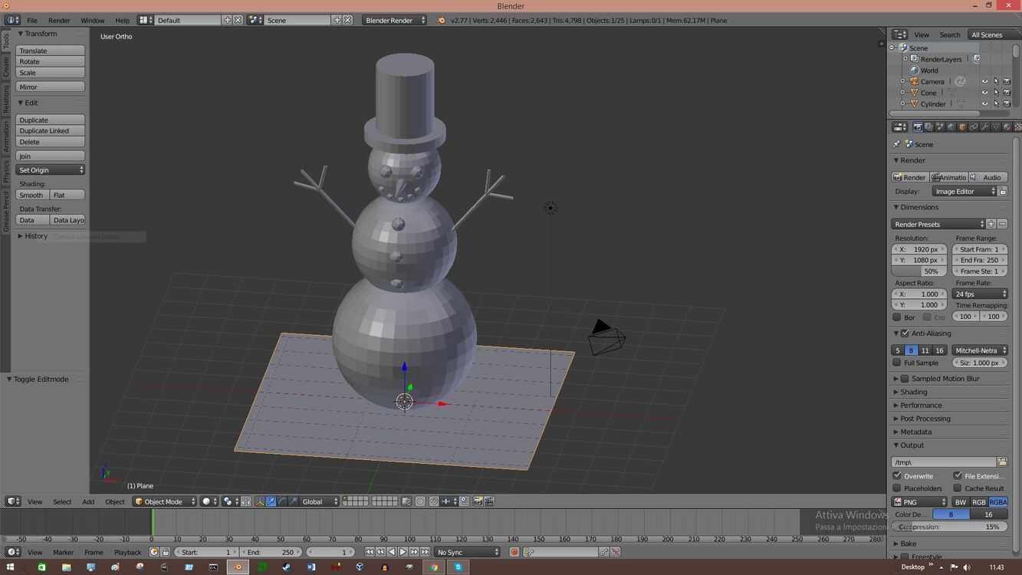This screenshot has width=1022, height=575.
Task: Click the auto keyframe record button
Action: (514, 552)
